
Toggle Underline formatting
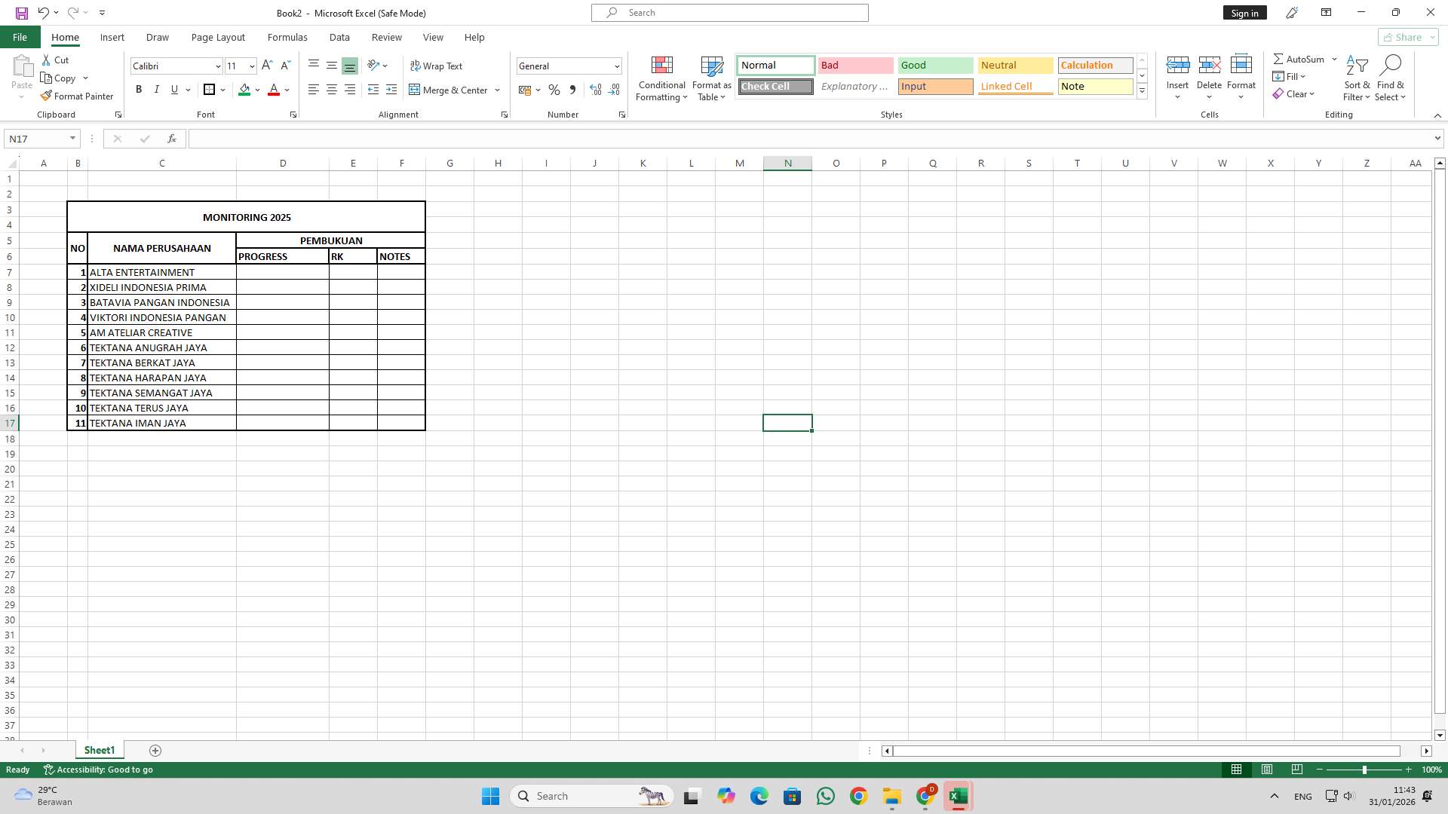point(173,90)
